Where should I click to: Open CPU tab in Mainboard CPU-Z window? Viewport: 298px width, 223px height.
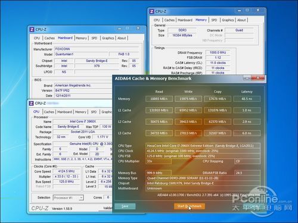coord(37,38)
